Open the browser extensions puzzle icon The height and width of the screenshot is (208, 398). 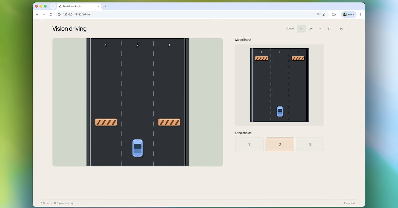pyautogui.click(x=334, y=14)
